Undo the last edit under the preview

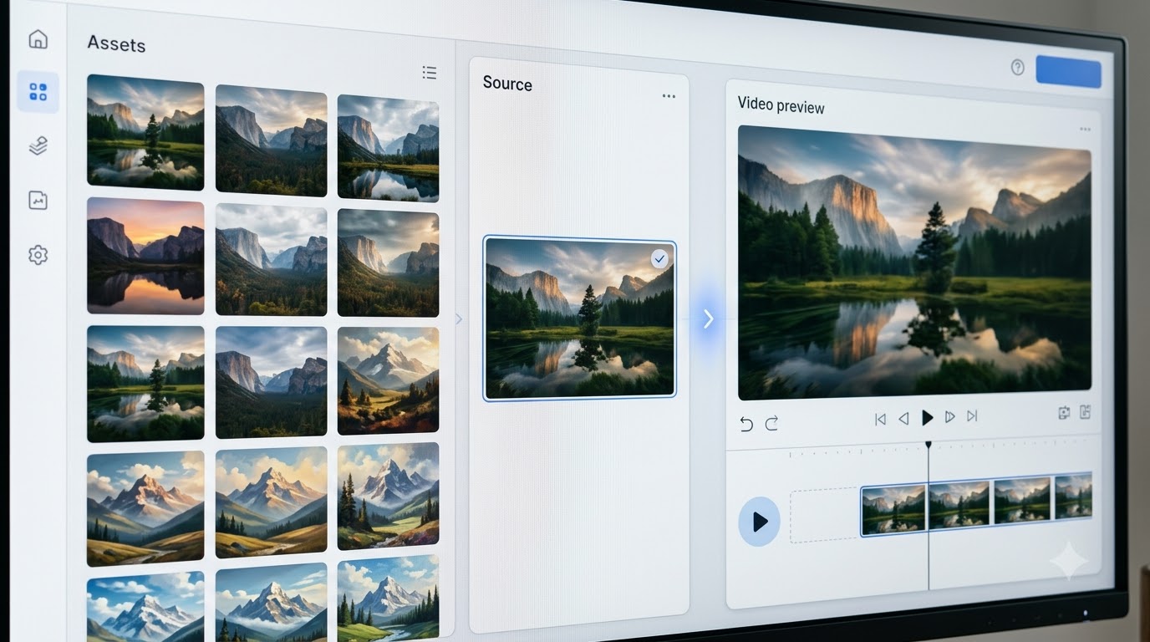(x=746, y=424)
